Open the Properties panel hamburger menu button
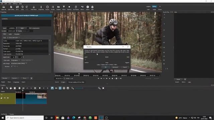 coord(31,78)
